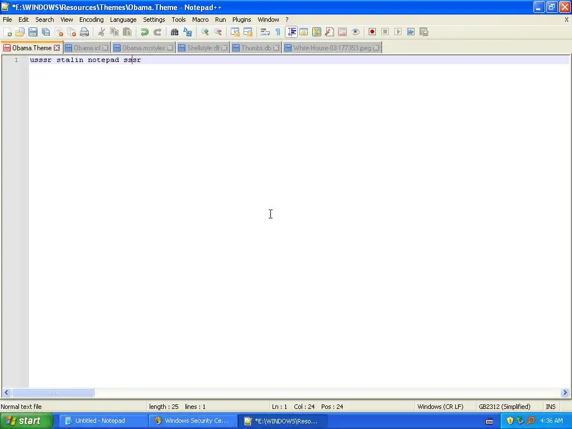Toggle synchronize vertical scrolling icon

click(235, 32)
